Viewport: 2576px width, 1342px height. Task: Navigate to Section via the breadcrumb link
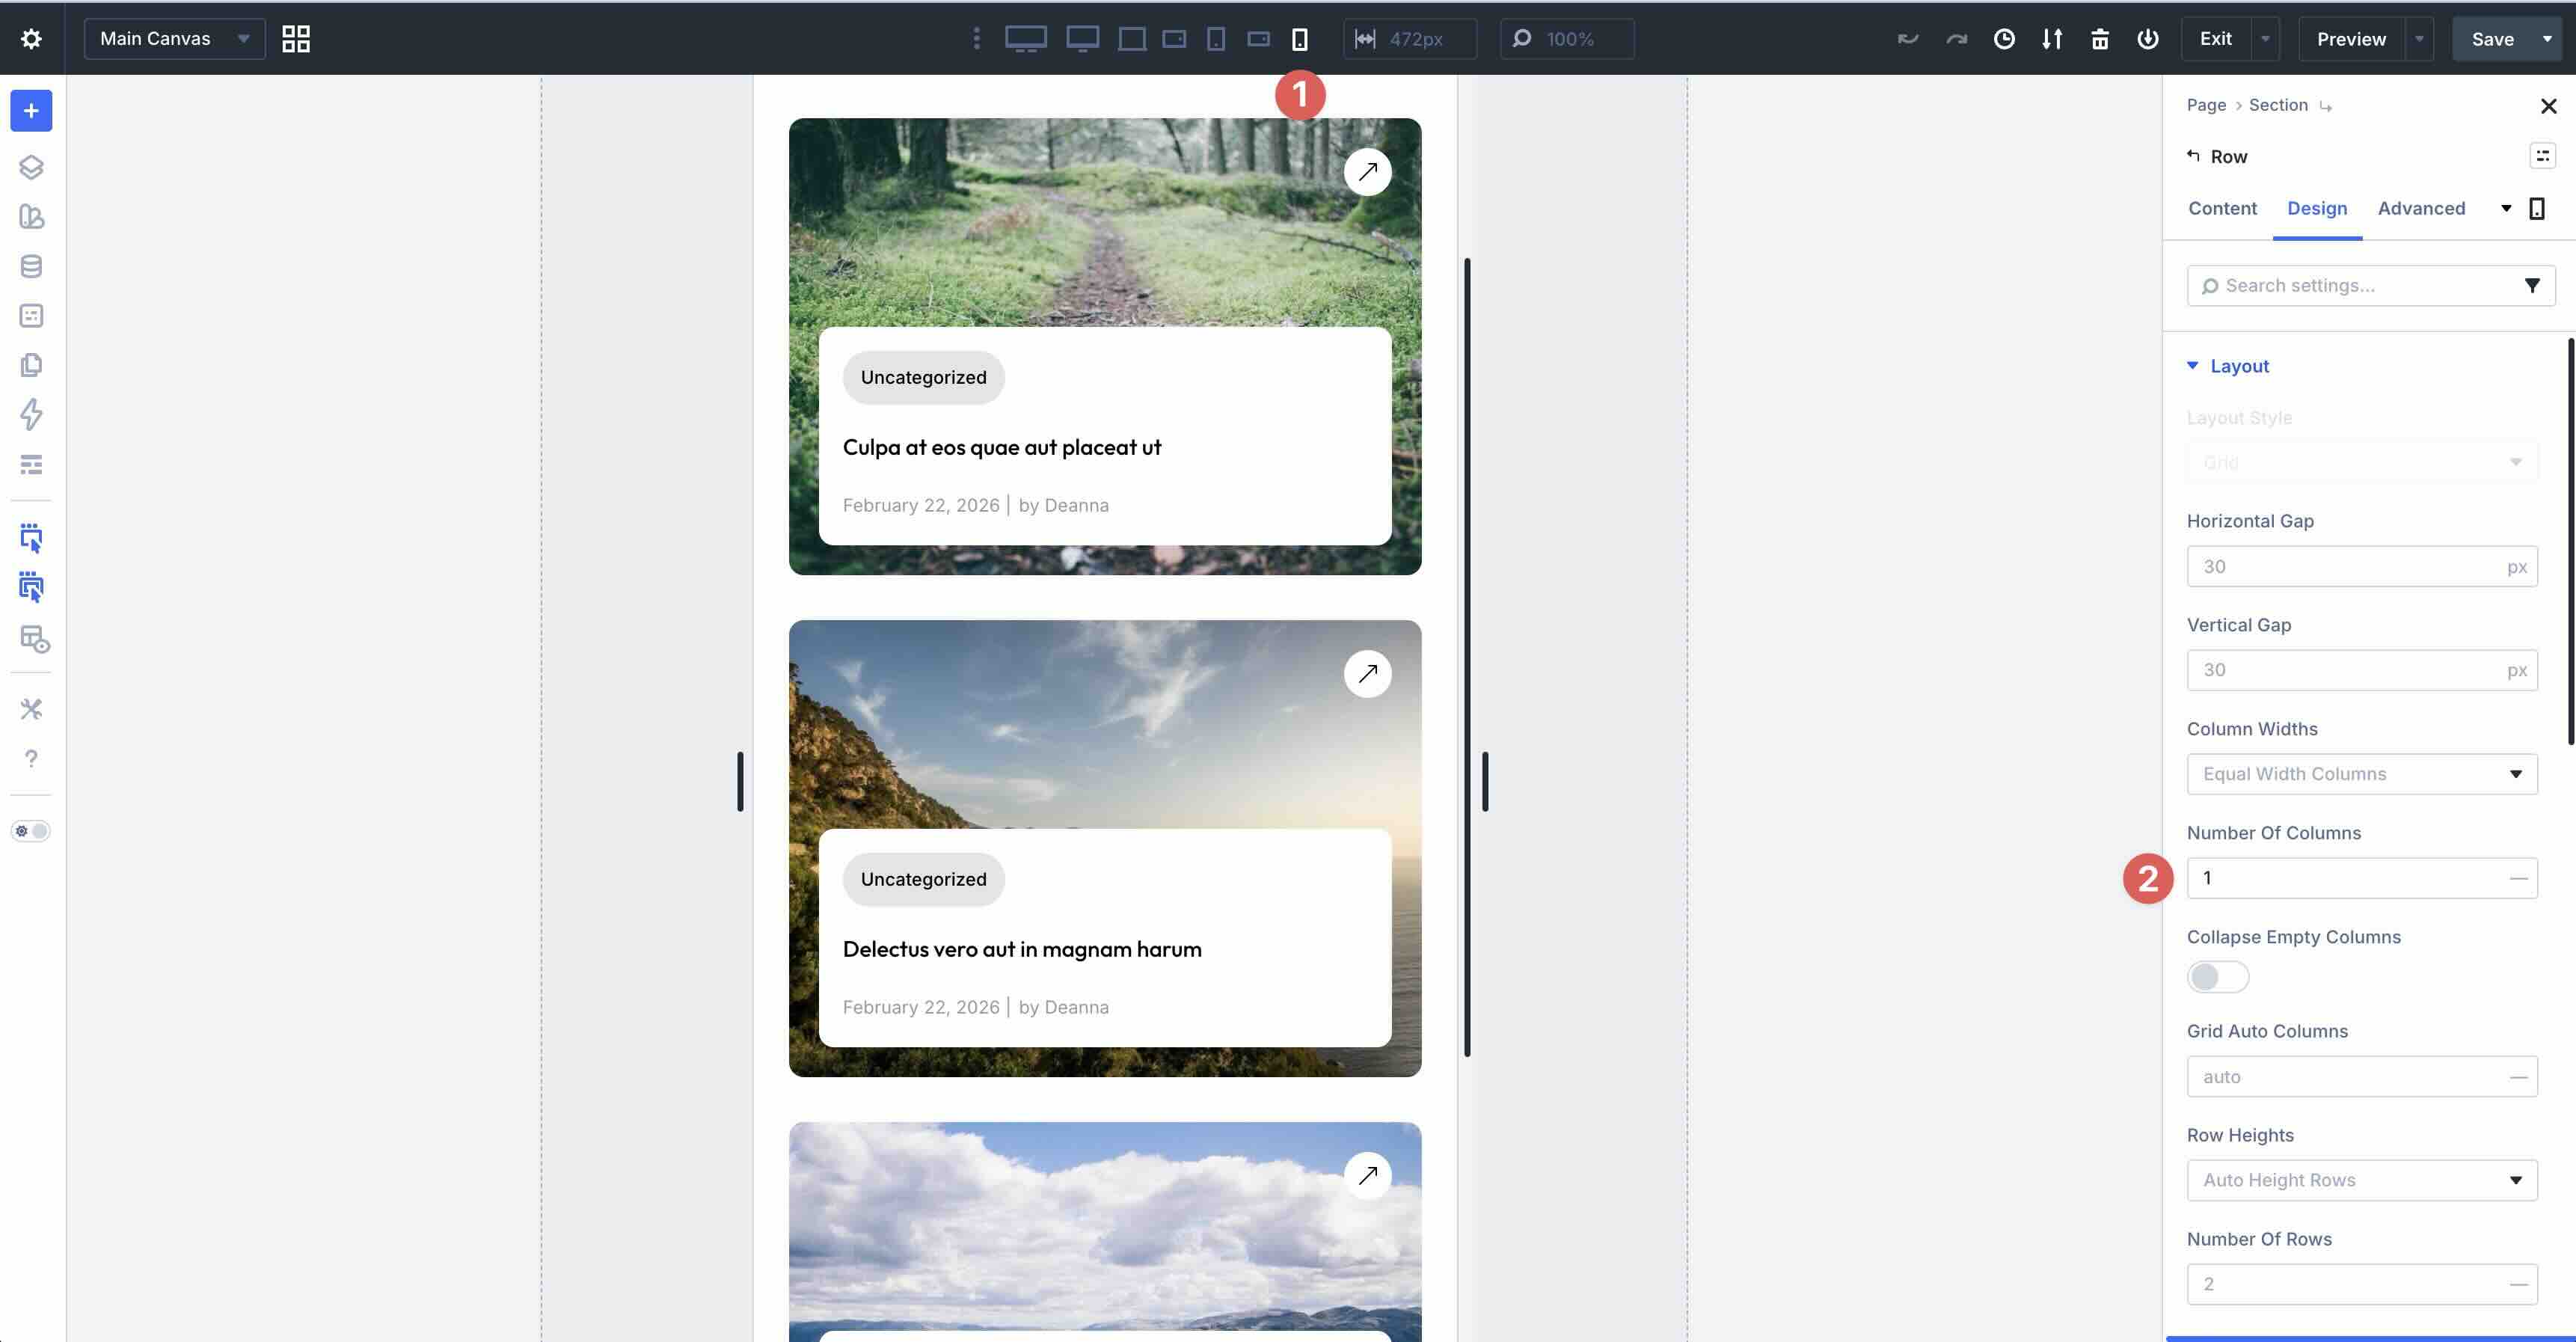tap(2277, 105)
